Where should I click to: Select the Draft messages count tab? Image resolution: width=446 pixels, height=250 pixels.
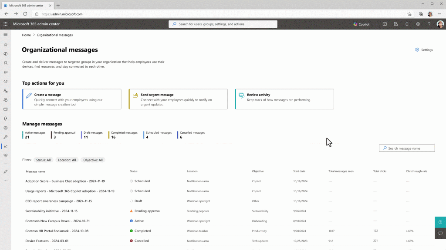[x=92, y=135]
